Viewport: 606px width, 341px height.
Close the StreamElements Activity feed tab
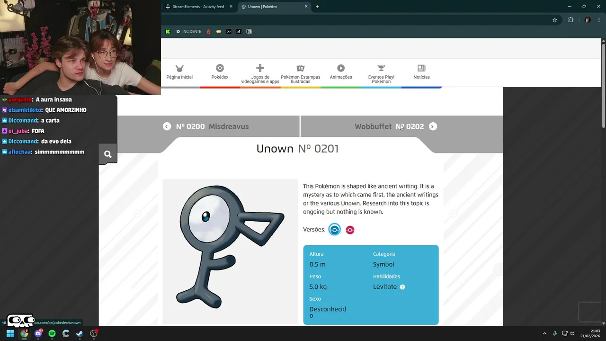pos(231,7)
